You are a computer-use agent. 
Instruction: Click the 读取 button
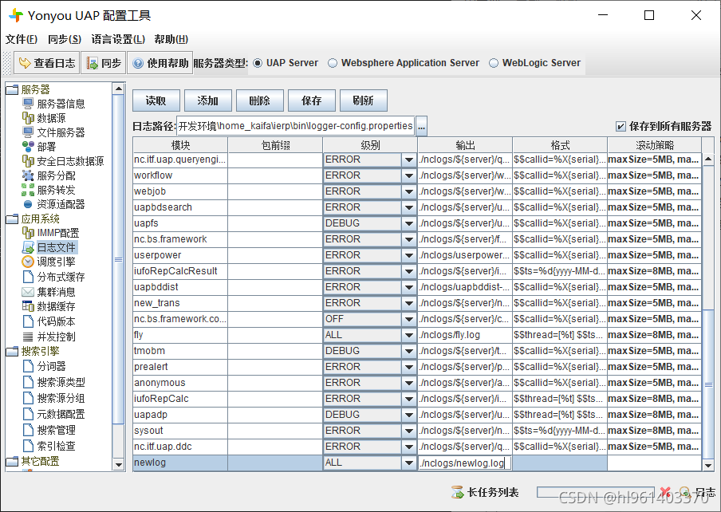(156, 100)
